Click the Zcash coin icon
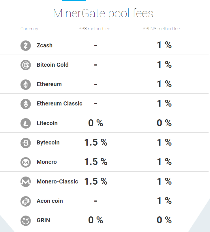Screen dimensions: 210x232 [x=26, y=46]
